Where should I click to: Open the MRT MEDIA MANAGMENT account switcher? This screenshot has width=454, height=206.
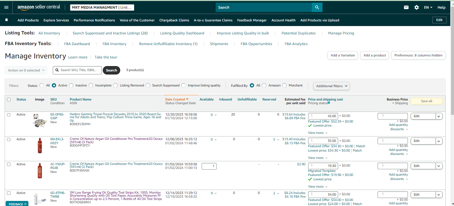click(x=102, y=7)
